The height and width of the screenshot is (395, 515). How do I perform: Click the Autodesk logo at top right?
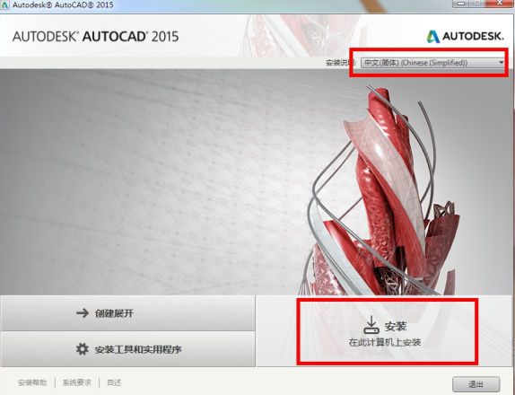click(x=465, y=36)
